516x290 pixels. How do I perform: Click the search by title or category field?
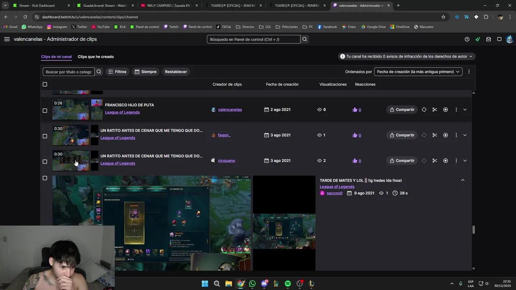tap(69, 72)
